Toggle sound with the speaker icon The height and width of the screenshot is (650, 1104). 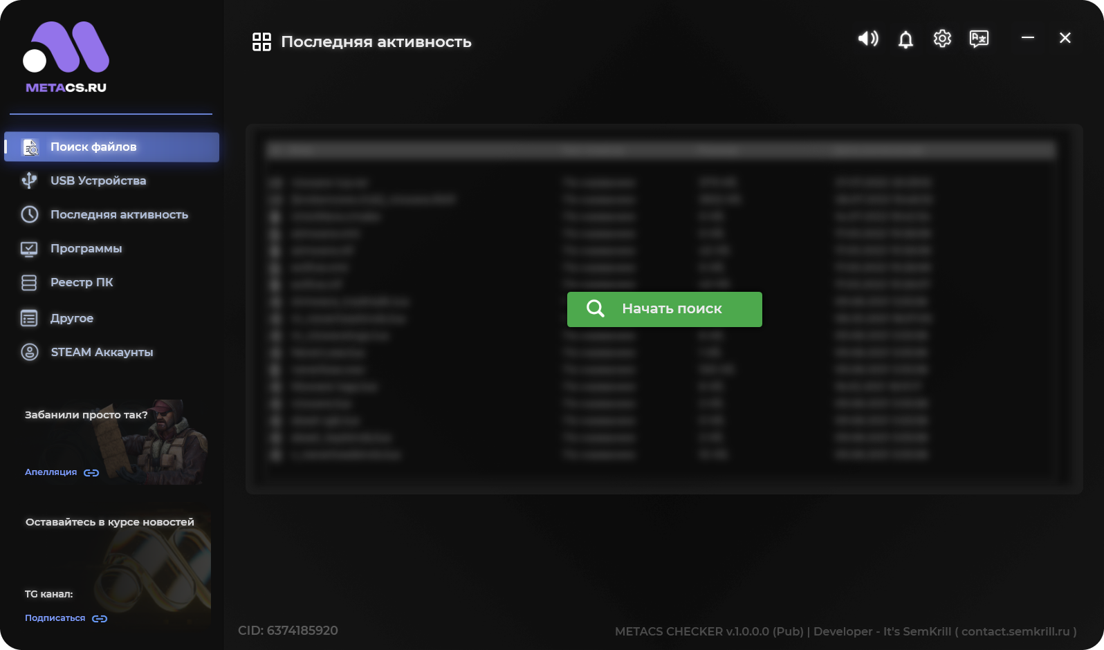click(x=867, y=39)
